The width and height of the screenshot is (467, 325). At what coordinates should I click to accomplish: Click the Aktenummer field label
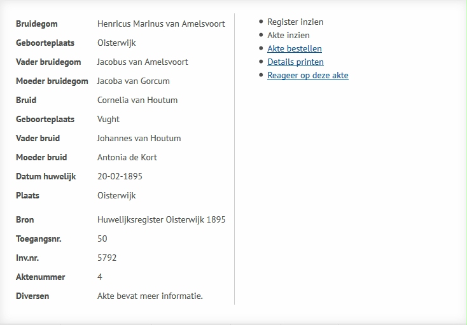coord(41,277)
